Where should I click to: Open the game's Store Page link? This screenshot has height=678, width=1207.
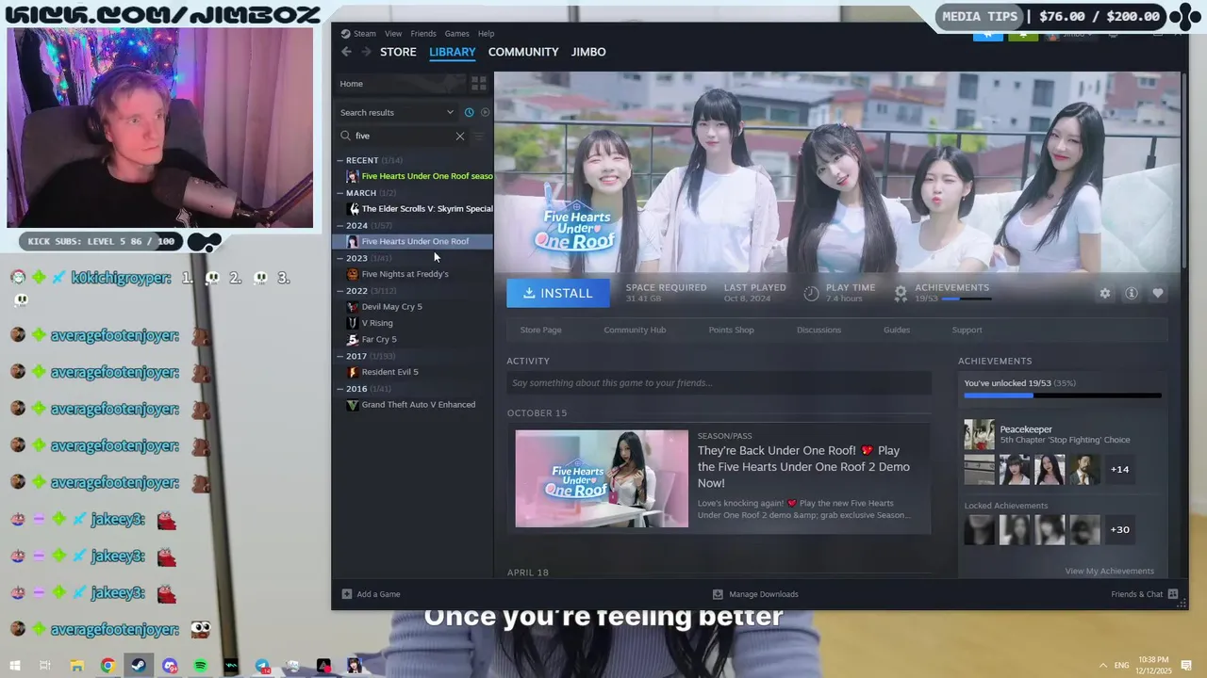(540, 330)
